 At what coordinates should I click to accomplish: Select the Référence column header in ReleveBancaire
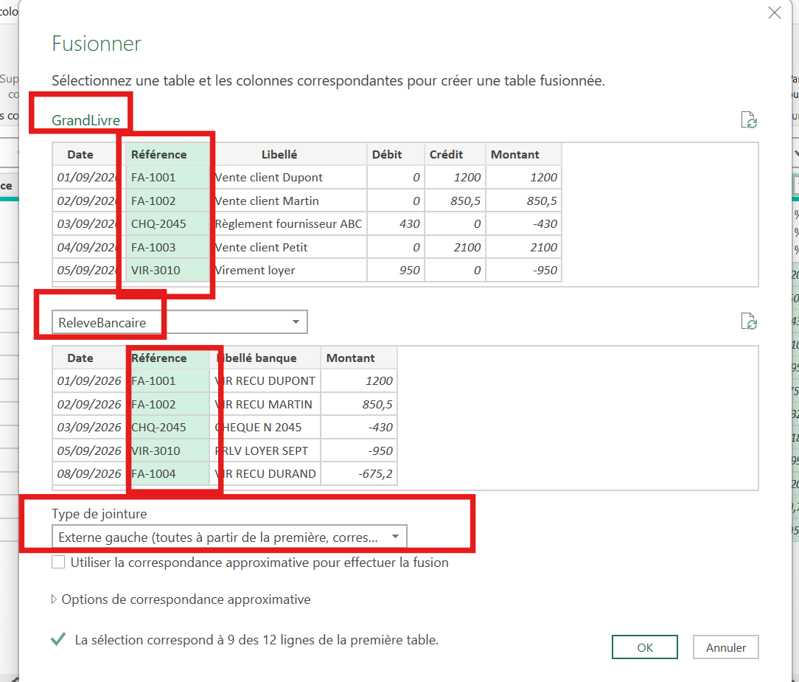[167, 358]
